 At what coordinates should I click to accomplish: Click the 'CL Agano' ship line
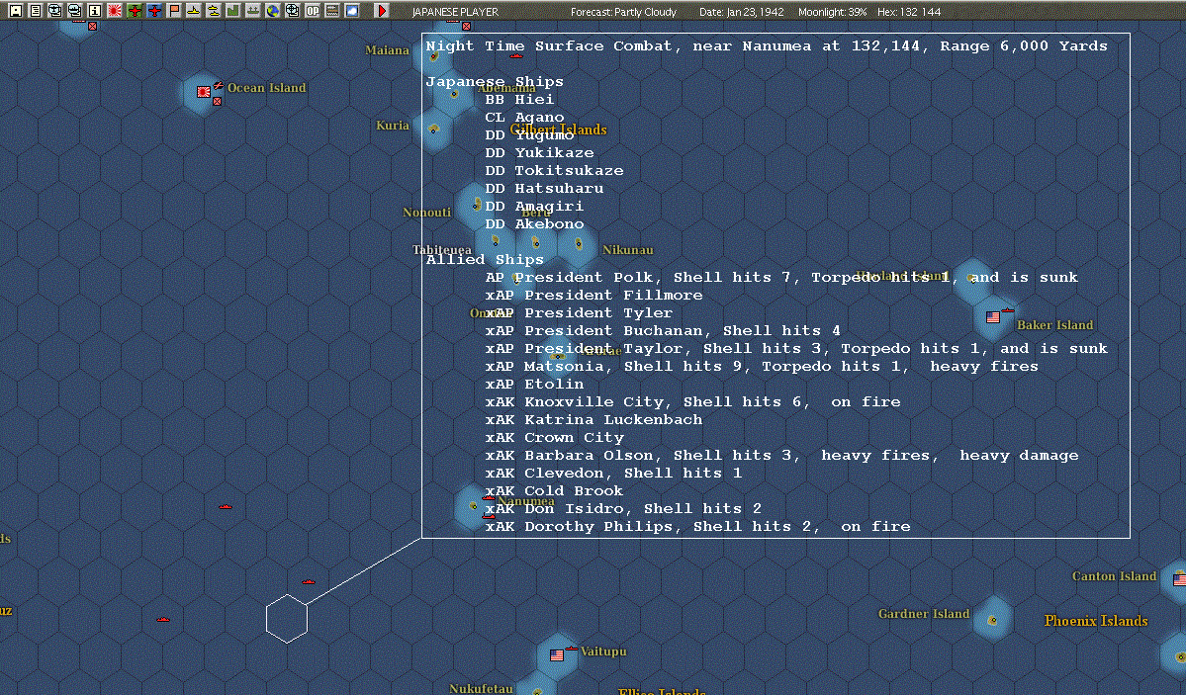click(524, 118)
